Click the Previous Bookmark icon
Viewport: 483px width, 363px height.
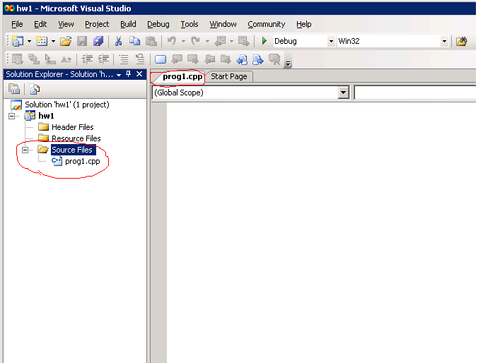click(177, 59)
